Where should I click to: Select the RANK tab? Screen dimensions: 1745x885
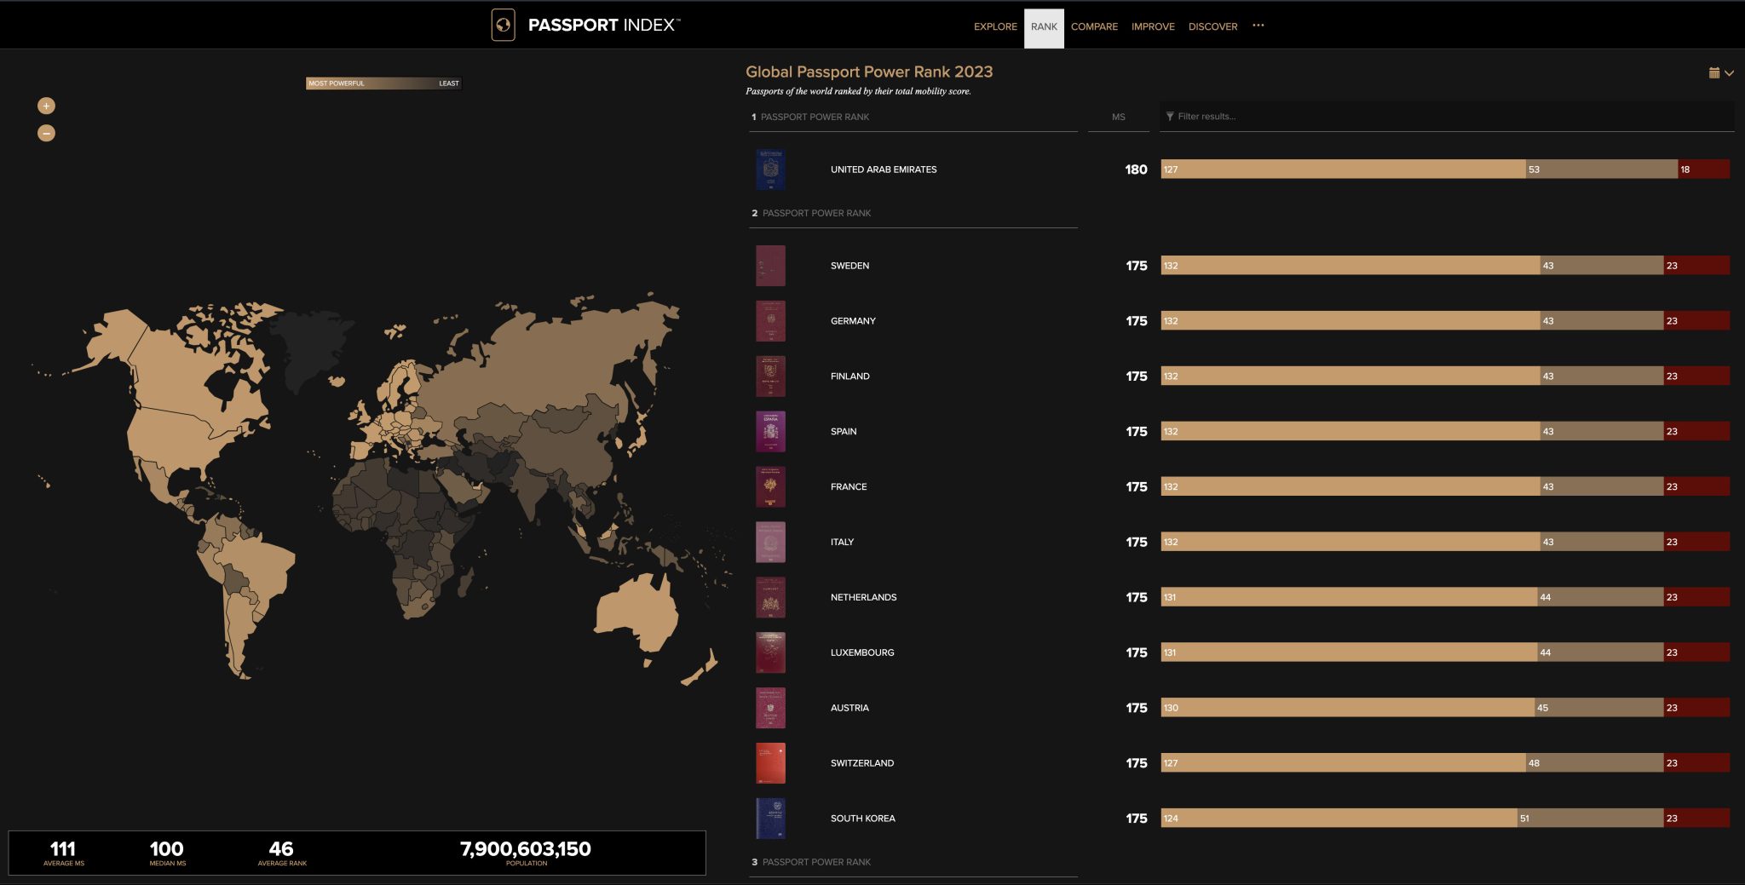[1044, 28]
